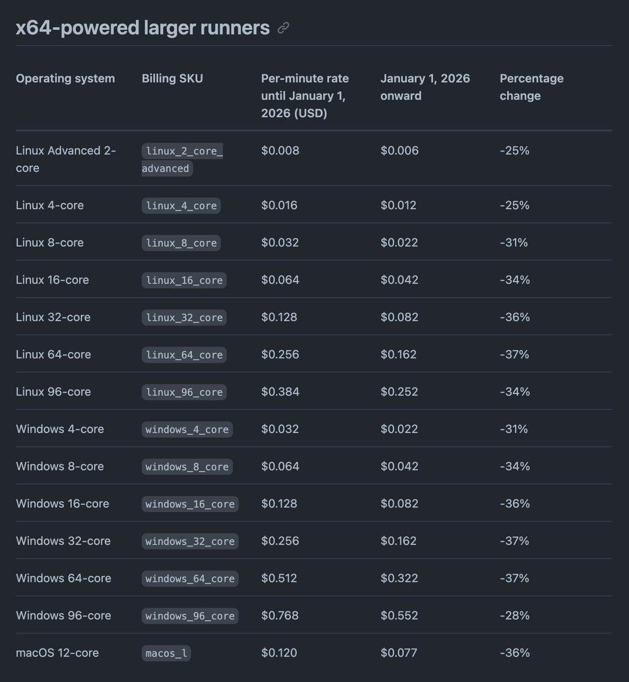Select the linux_32_core SKU code
Image resolution: width=629 pixels, height=682 pixels.
(184, 317)
